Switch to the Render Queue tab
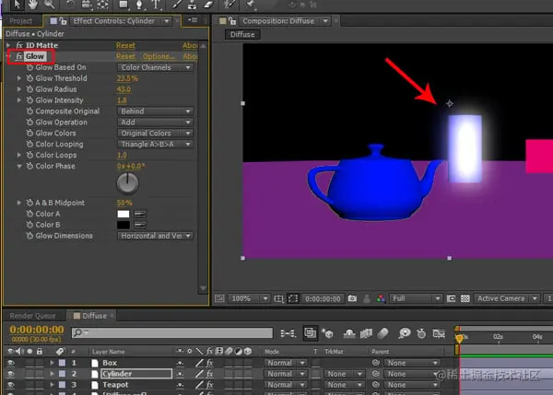The width and height of the screenshot is (553, 395). tap(32, 316)
